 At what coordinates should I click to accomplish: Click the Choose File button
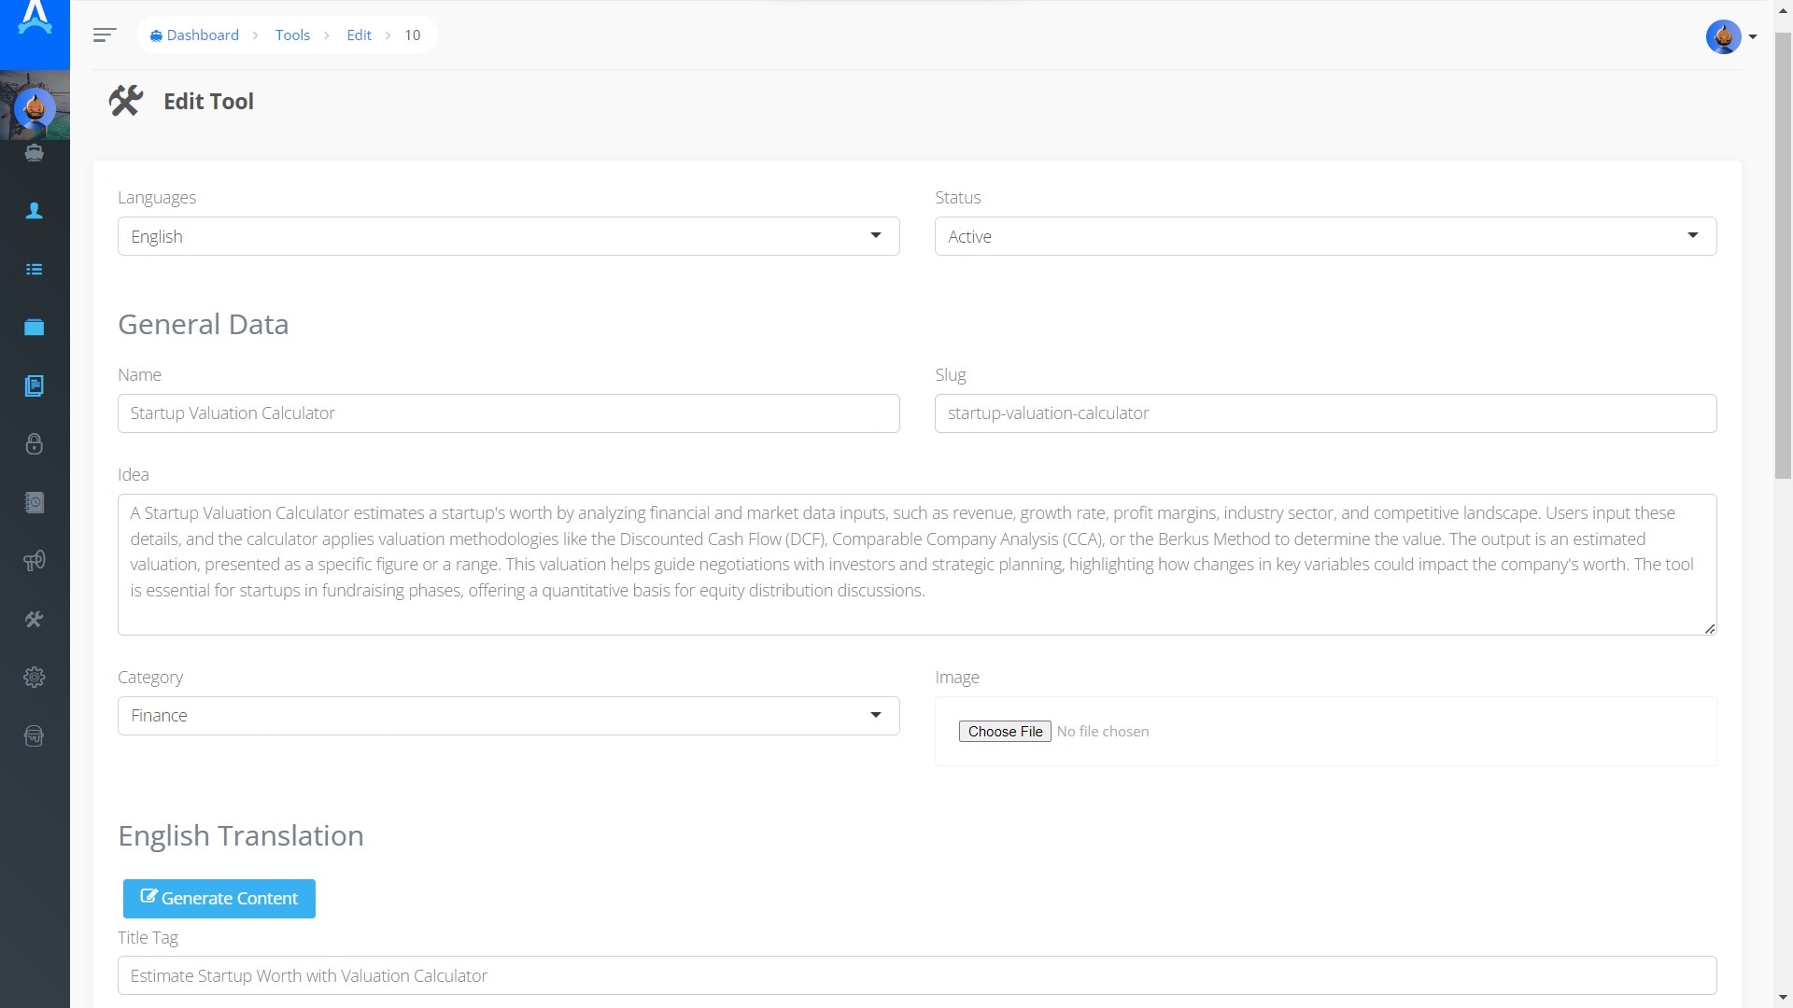click(1005, 732)
